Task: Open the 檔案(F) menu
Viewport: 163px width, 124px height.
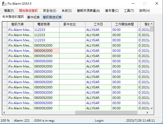Action: 9,11
